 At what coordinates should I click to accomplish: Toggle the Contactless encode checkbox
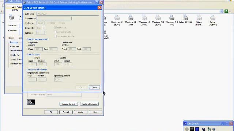[55, 36]
